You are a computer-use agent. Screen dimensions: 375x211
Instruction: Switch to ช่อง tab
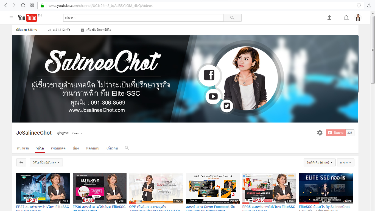pos(76,148)
